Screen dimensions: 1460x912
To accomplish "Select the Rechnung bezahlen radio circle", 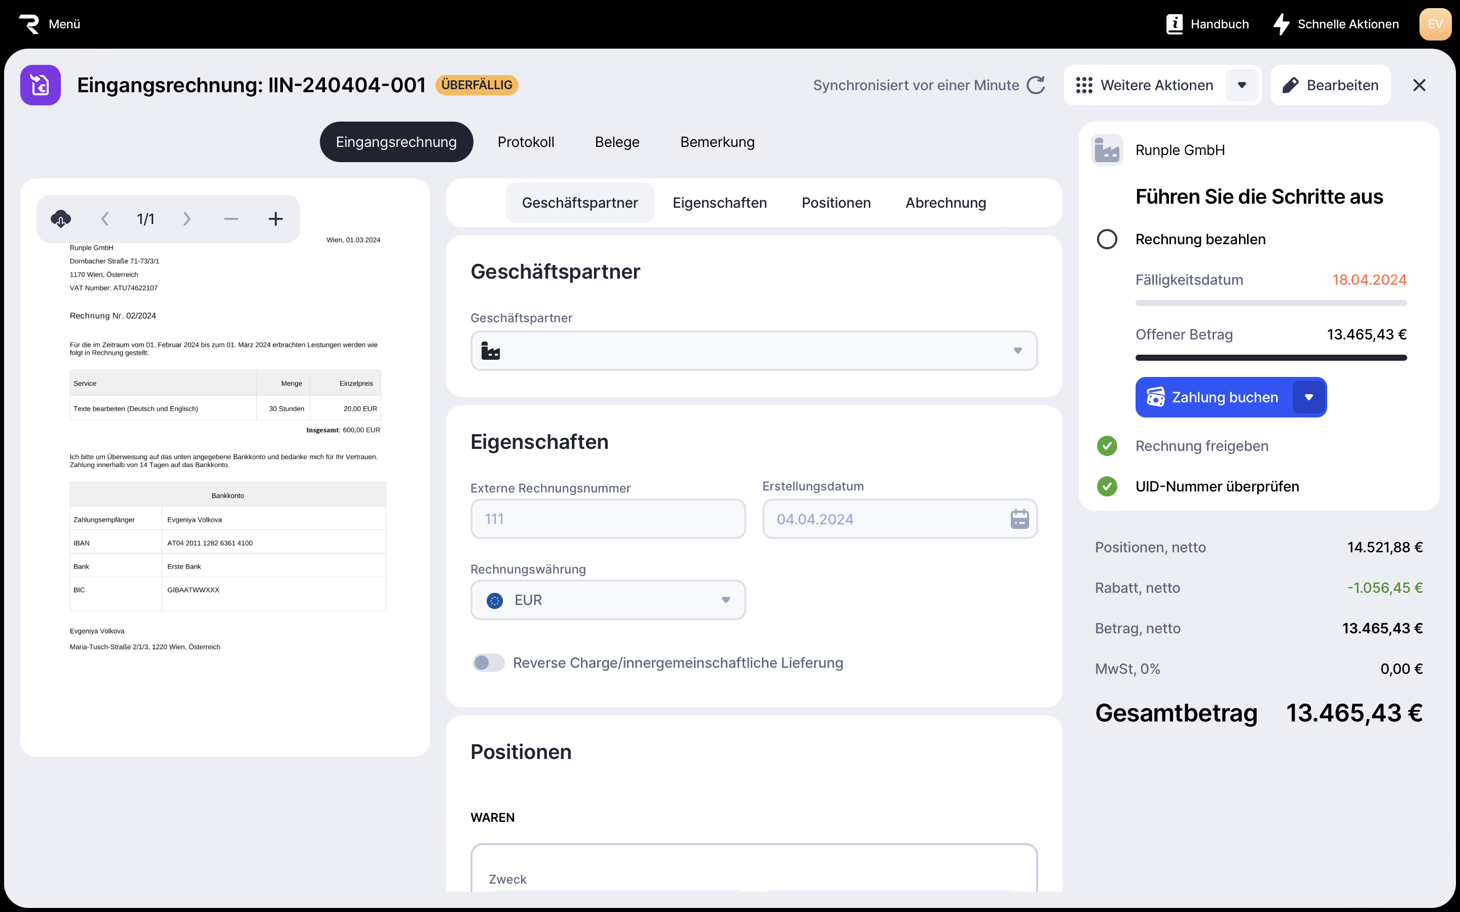I will pos(1107,240).
